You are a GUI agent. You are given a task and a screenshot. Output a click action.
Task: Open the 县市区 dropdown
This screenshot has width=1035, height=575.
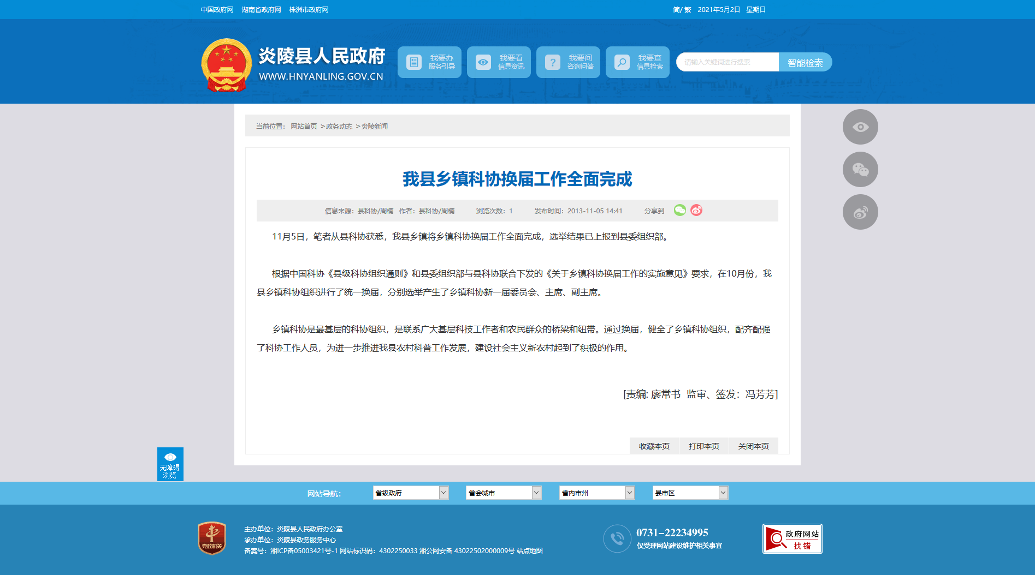(x=690, y=493)
